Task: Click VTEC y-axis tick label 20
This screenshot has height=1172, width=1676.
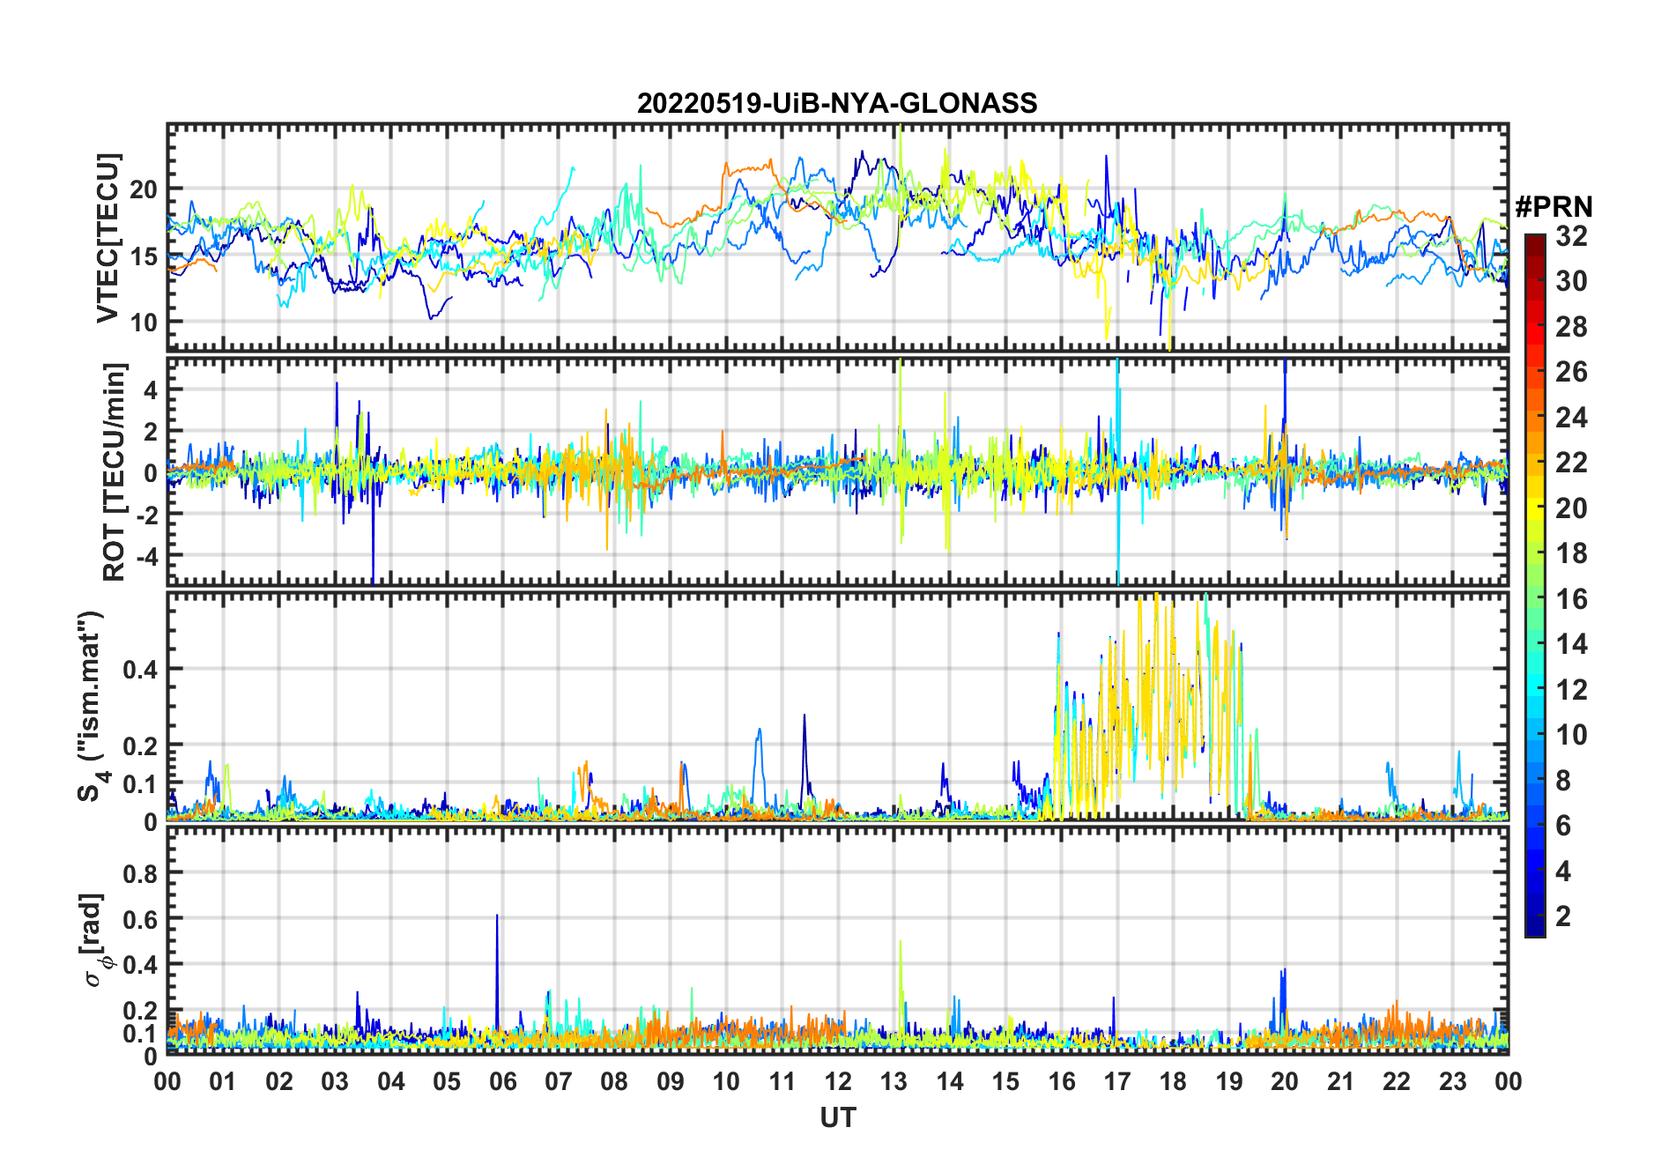Action: [145, 189]
